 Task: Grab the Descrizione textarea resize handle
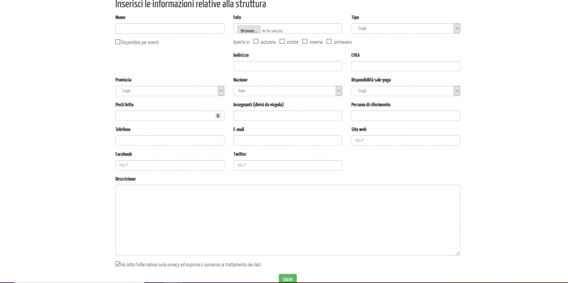tap(458, 253)
